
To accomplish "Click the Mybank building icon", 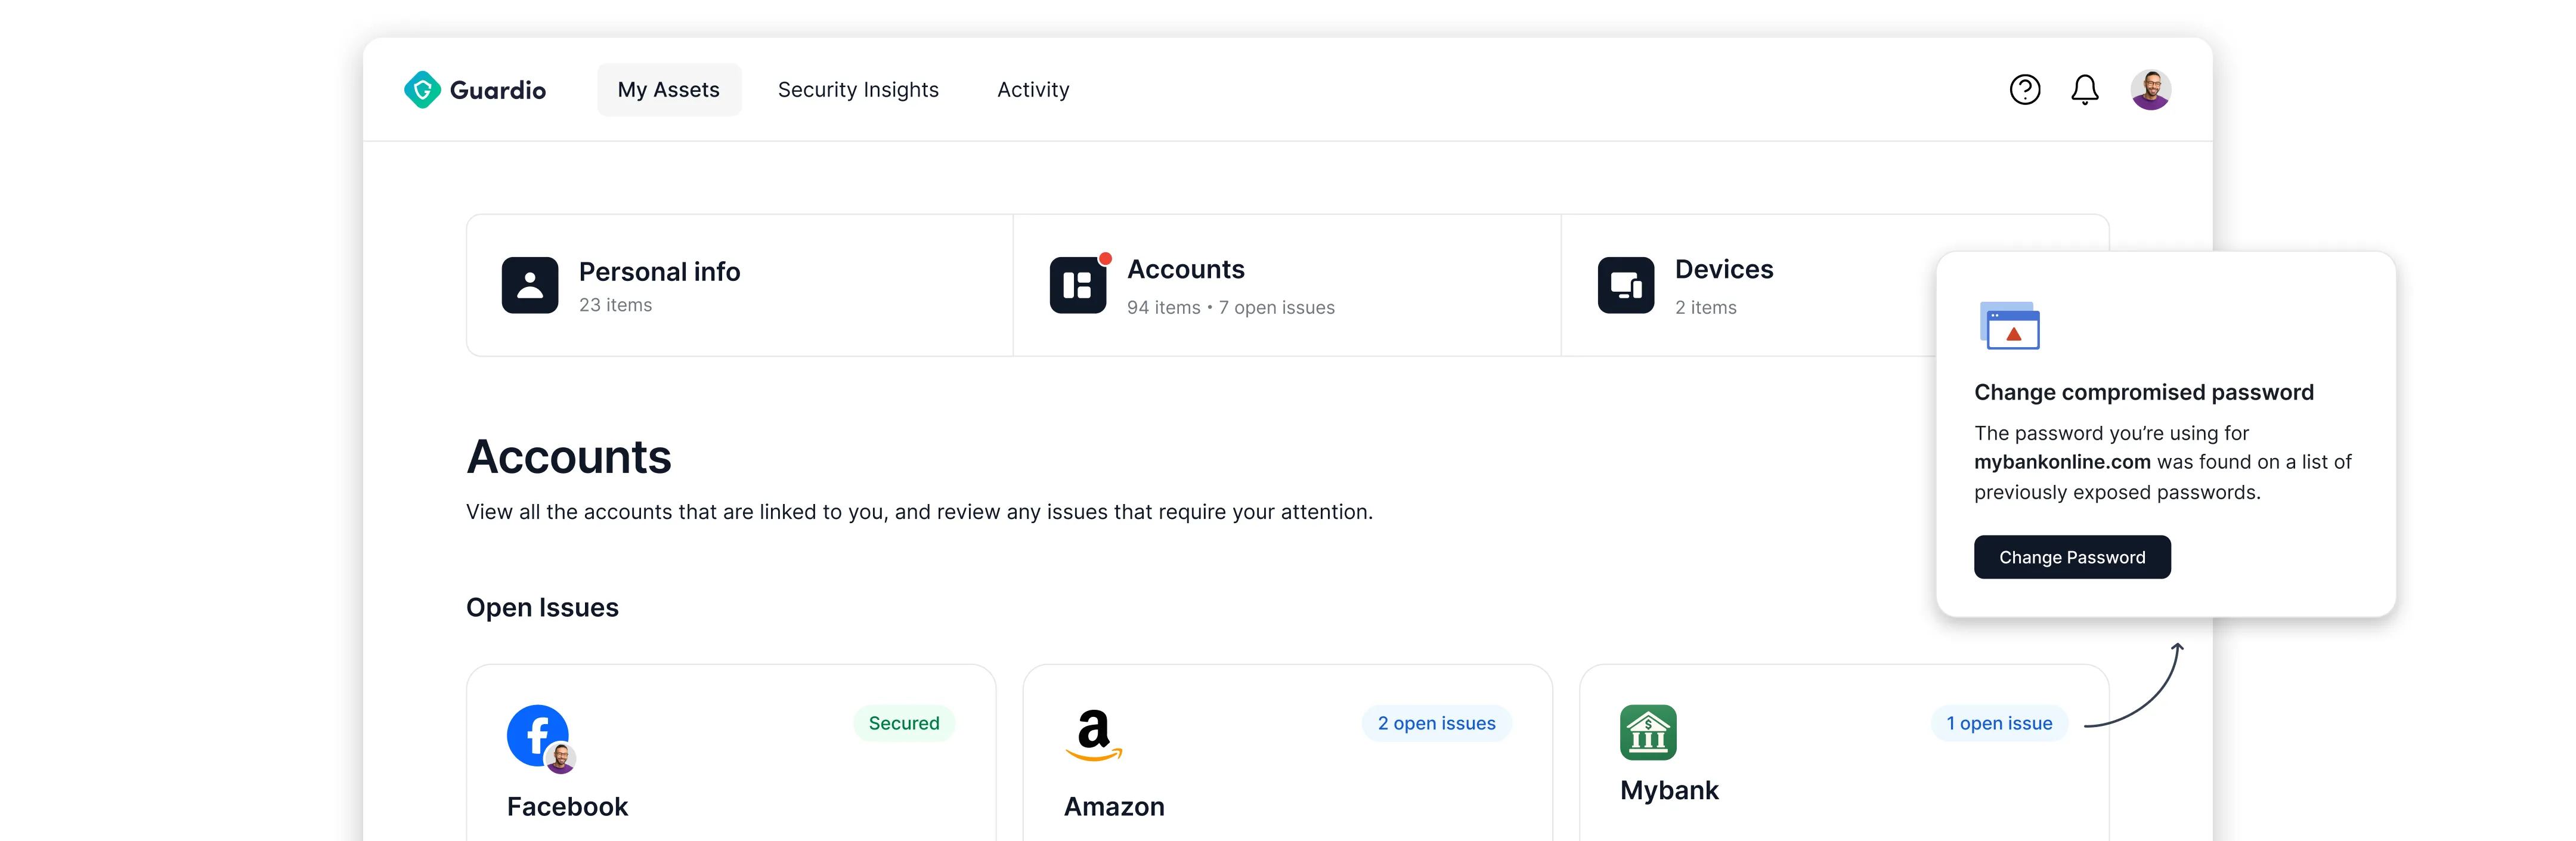I will 1648,733.
